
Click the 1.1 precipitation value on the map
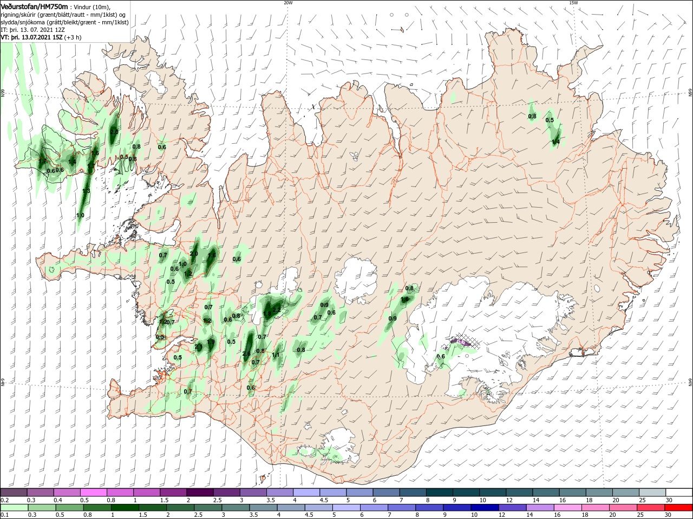276,355
